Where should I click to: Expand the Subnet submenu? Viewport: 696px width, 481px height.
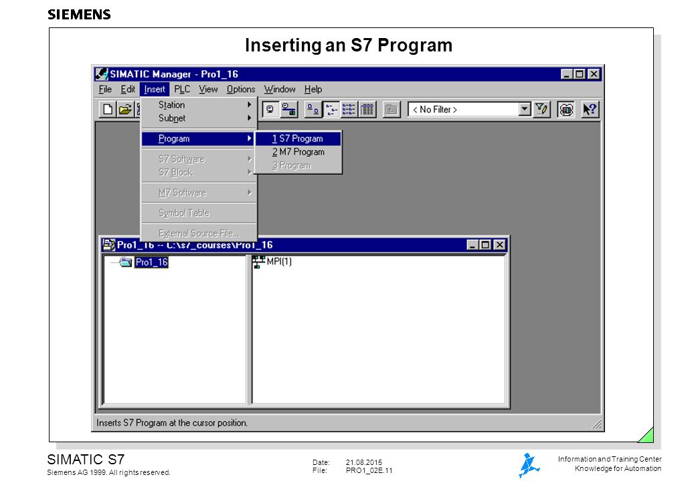(198, 118)
